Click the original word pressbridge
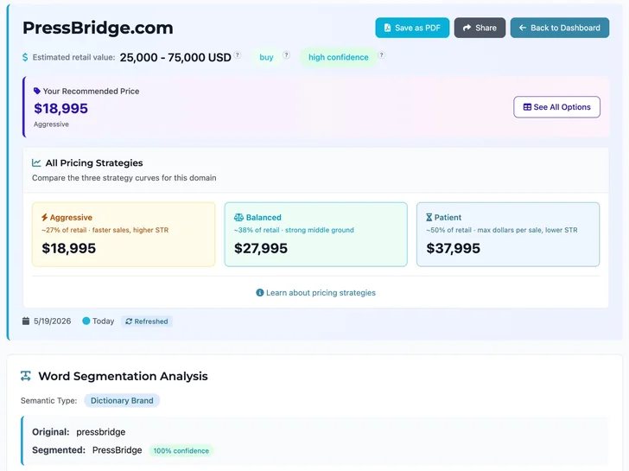 pyautogui.click(x=101, y=432)
